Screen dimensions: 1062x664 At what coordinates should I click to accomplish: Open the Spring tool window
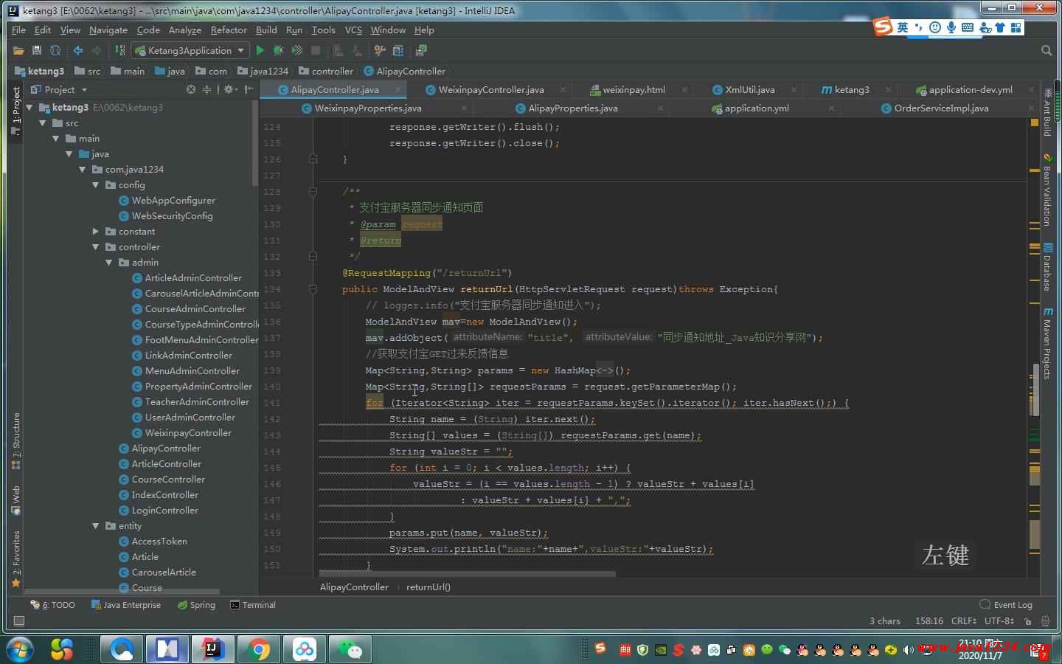(196, 604)
